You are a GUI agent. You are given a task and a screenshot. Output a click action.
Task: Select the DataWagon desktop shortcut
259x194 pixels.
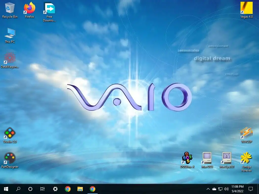(10, 60)
